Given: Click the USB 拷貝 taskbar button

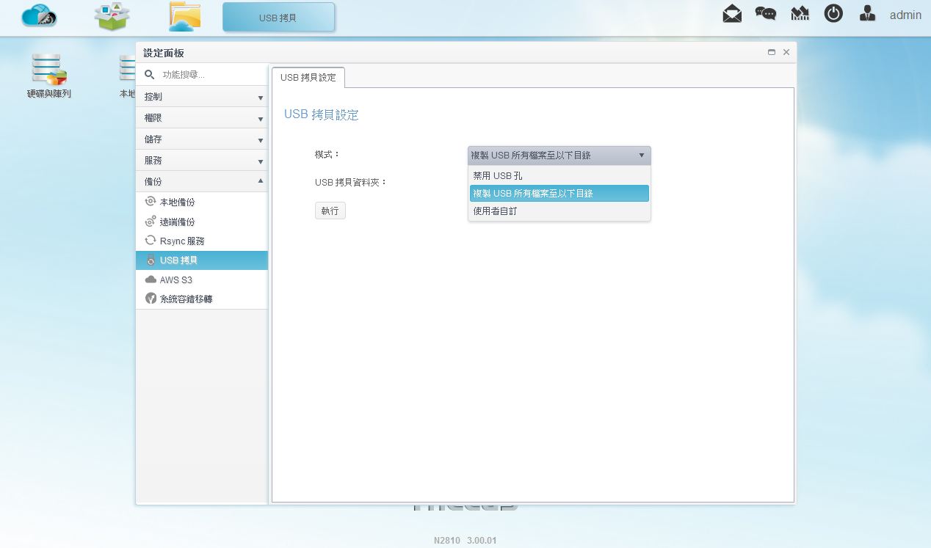Looking at the screenshot, I should (x=278, y=17).
